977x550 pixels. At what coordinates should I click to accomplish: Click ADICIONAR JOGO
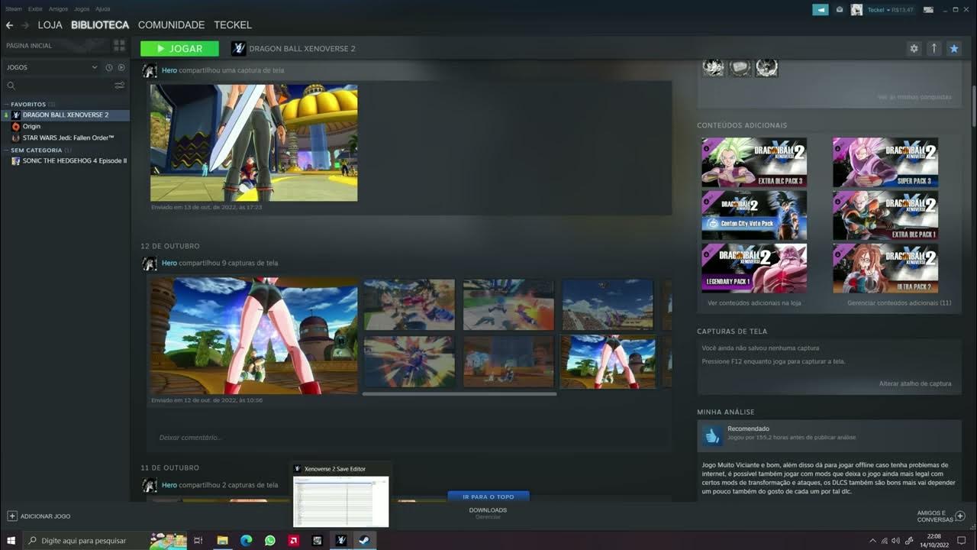pos(39,516)
